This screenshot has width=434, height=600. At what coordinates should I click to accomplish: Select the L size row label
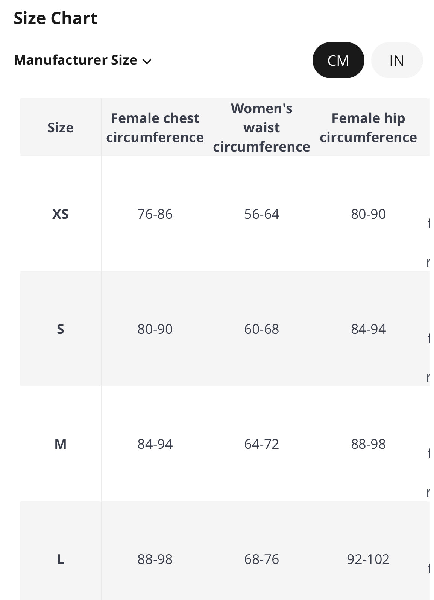[x=61, y=559]
